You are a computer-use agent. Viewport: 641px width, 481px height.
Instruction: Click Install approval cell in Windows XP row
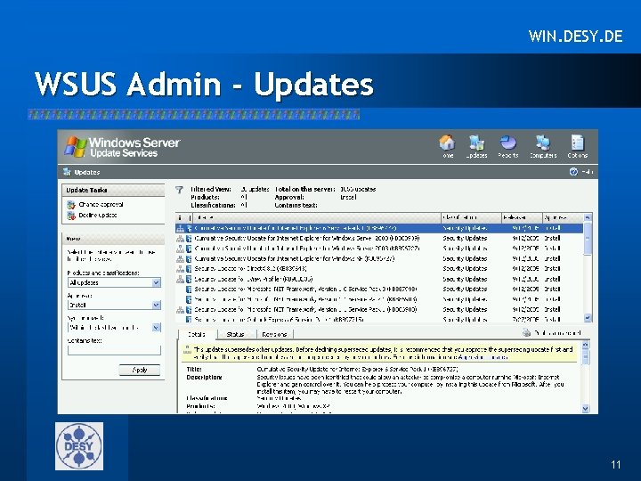[x=552, y=259]
